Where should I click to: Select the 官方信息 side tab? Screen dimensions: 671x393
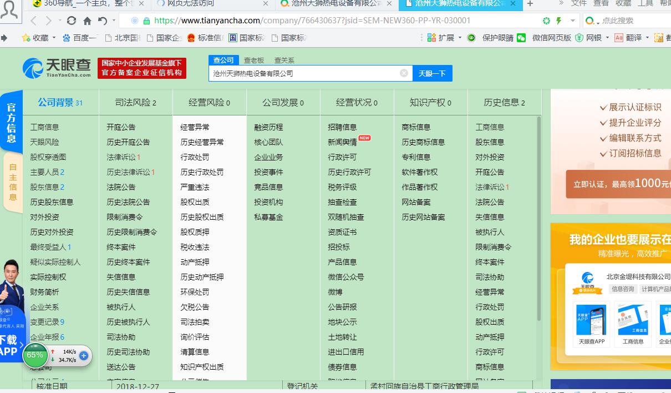[11, 122]
